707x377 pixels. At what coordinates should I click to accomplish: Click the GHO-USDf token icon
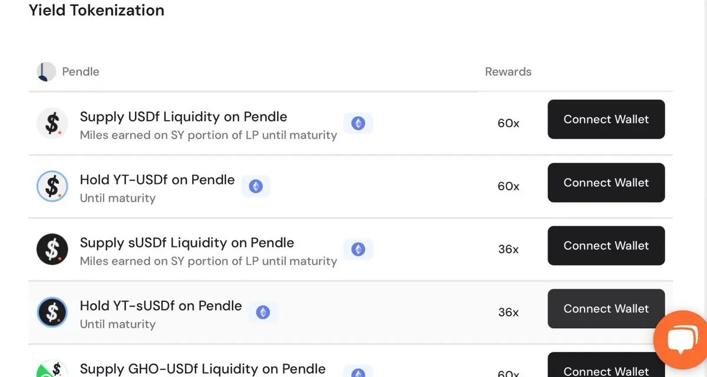[x=52, y=369]
